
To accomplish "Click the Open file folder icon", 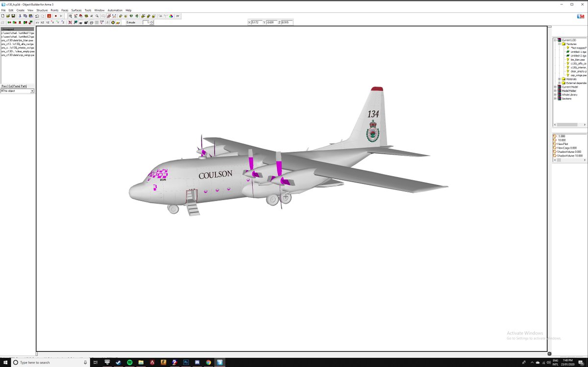I will 8,16.
